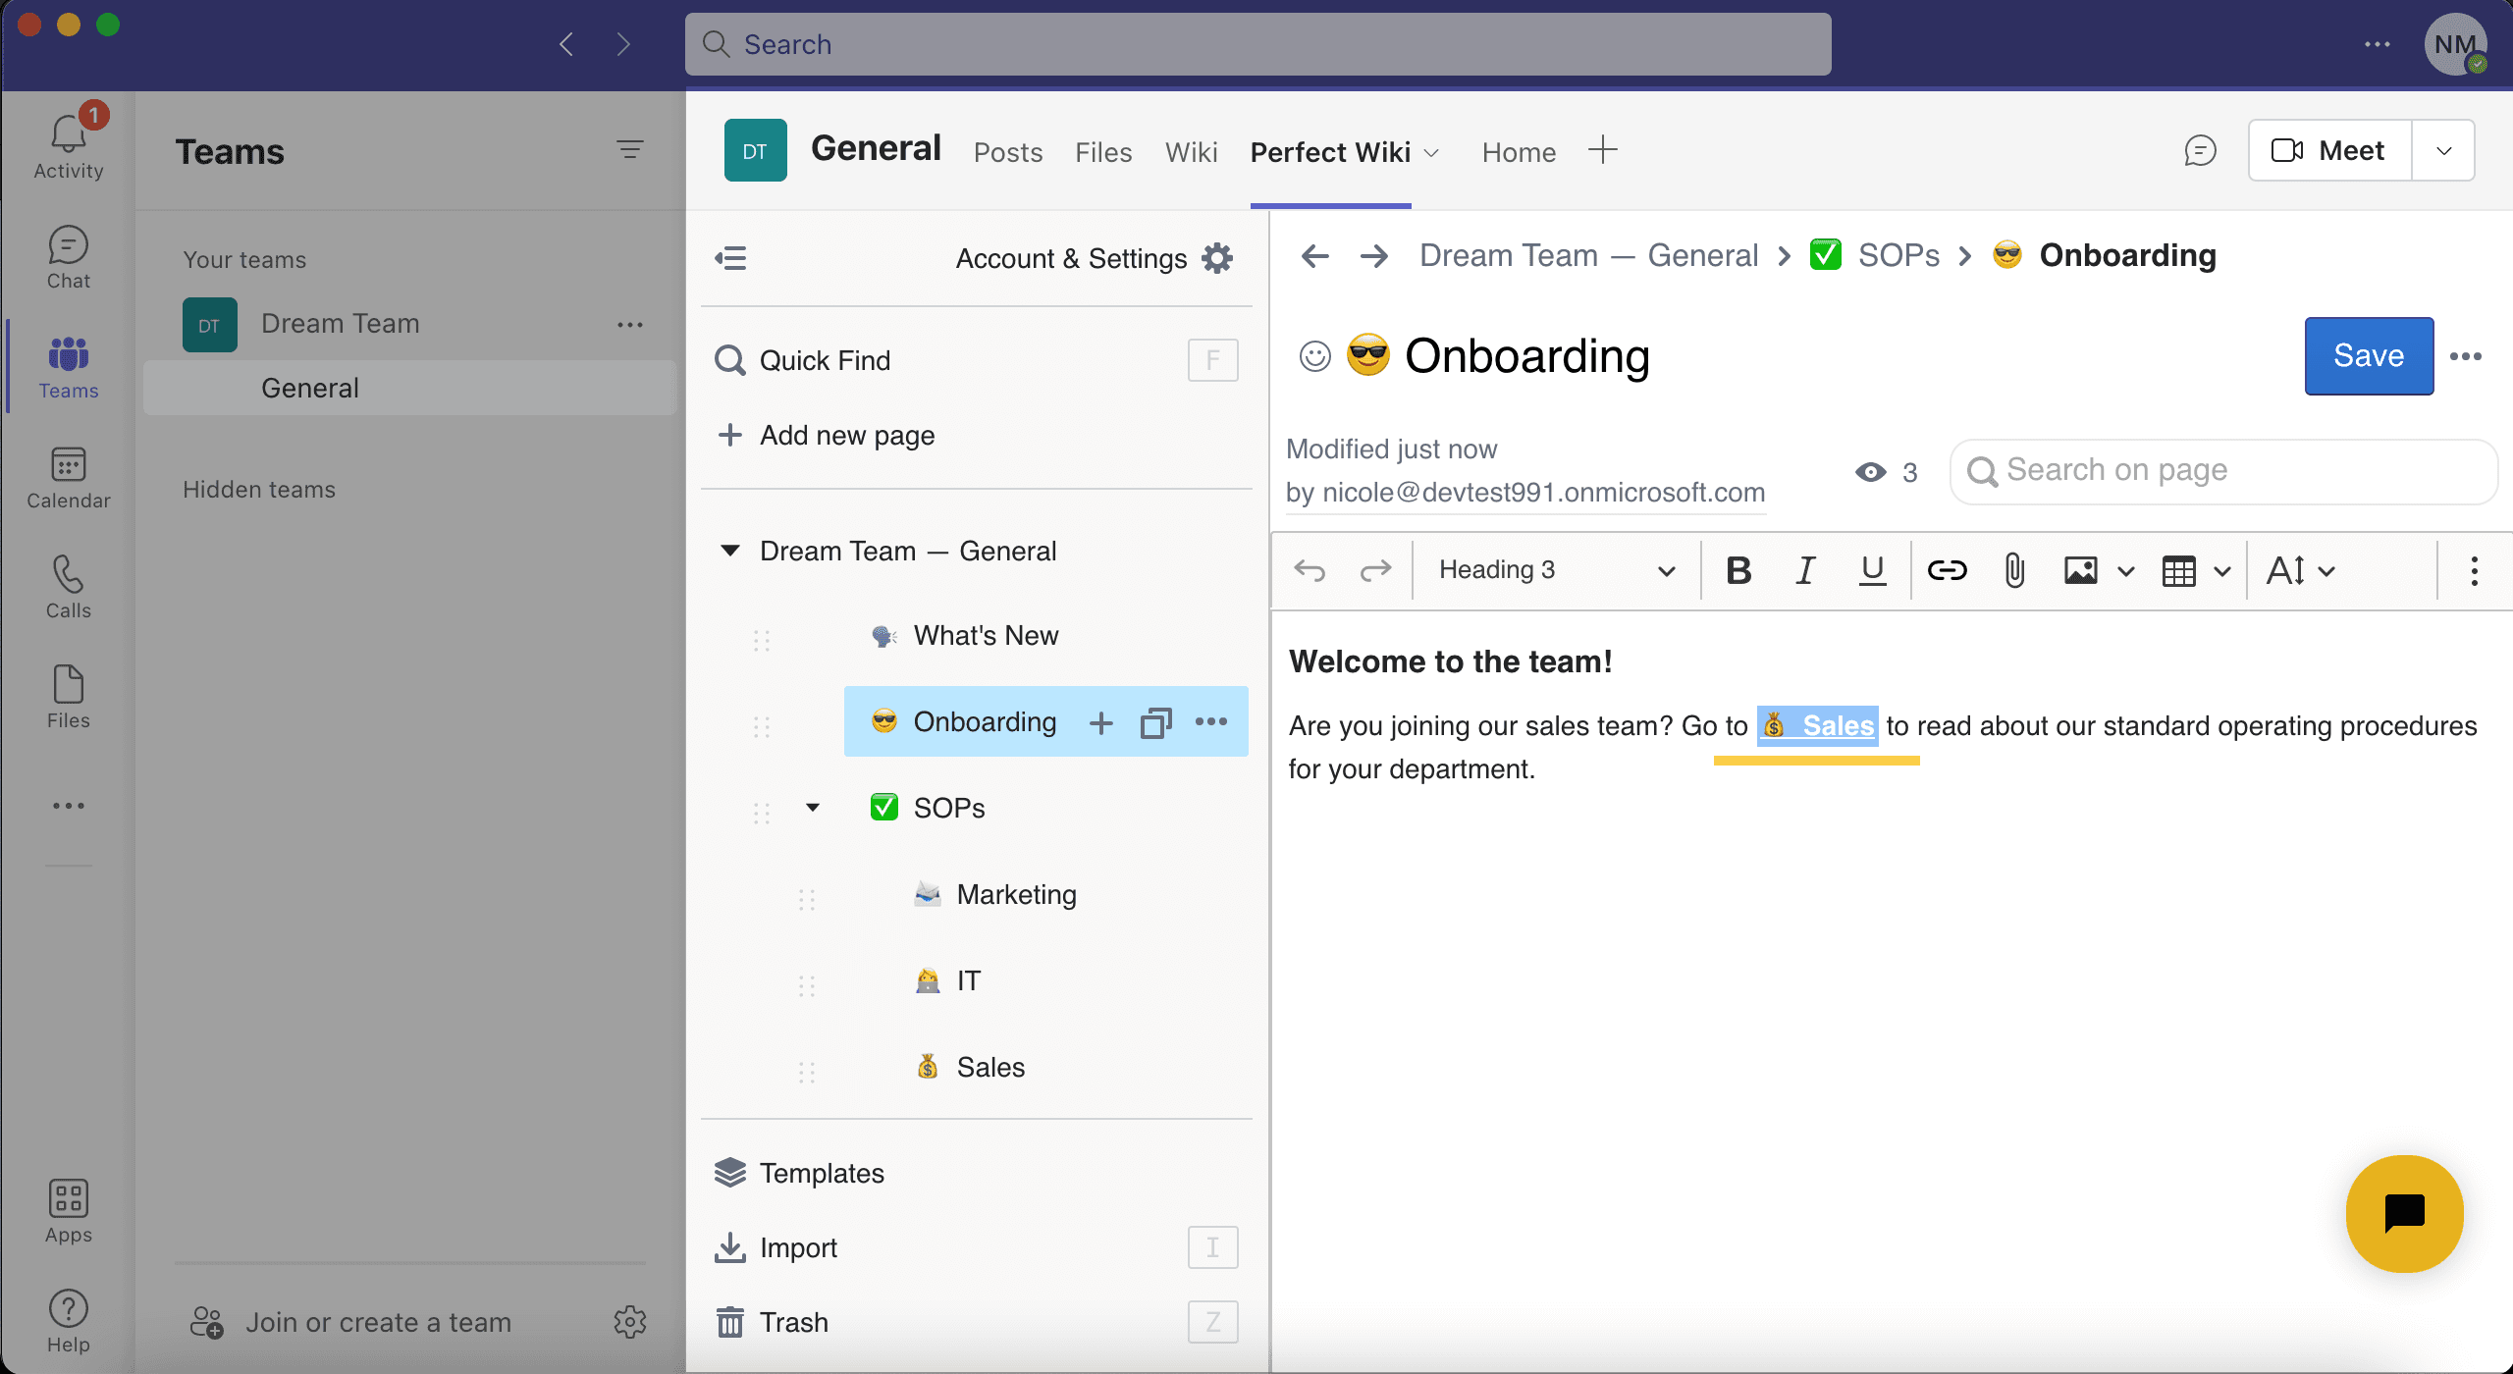
Task: Open more apps ellipsis in sidebar
Action: pyautogui.click(x=68, y=806)
